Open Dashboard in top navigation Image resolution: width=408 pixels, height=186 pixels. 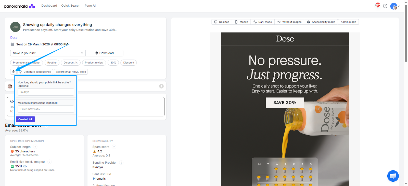tap(49, 6)
